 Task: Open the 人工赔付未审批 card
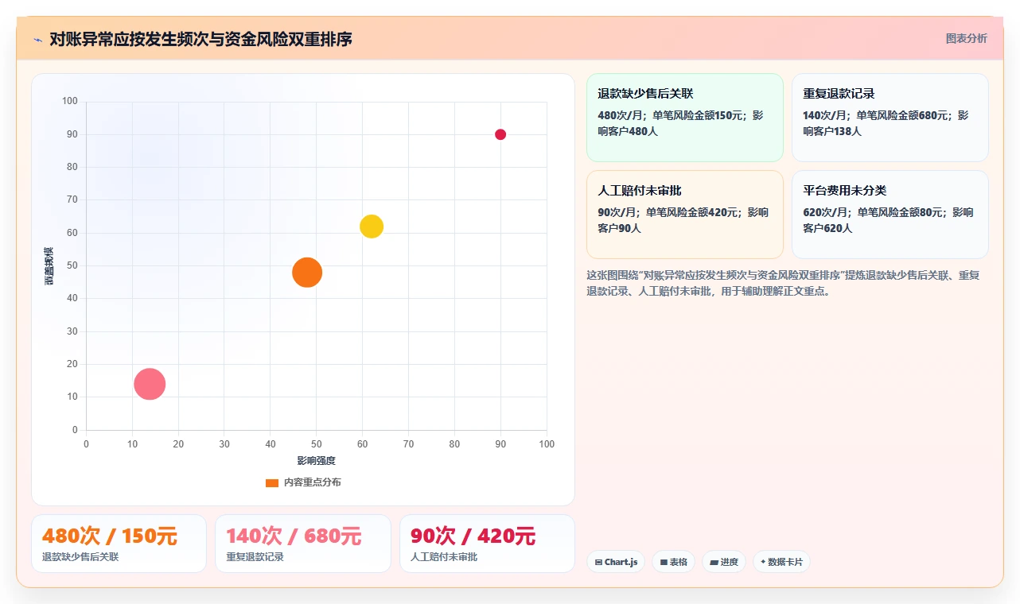685,215
